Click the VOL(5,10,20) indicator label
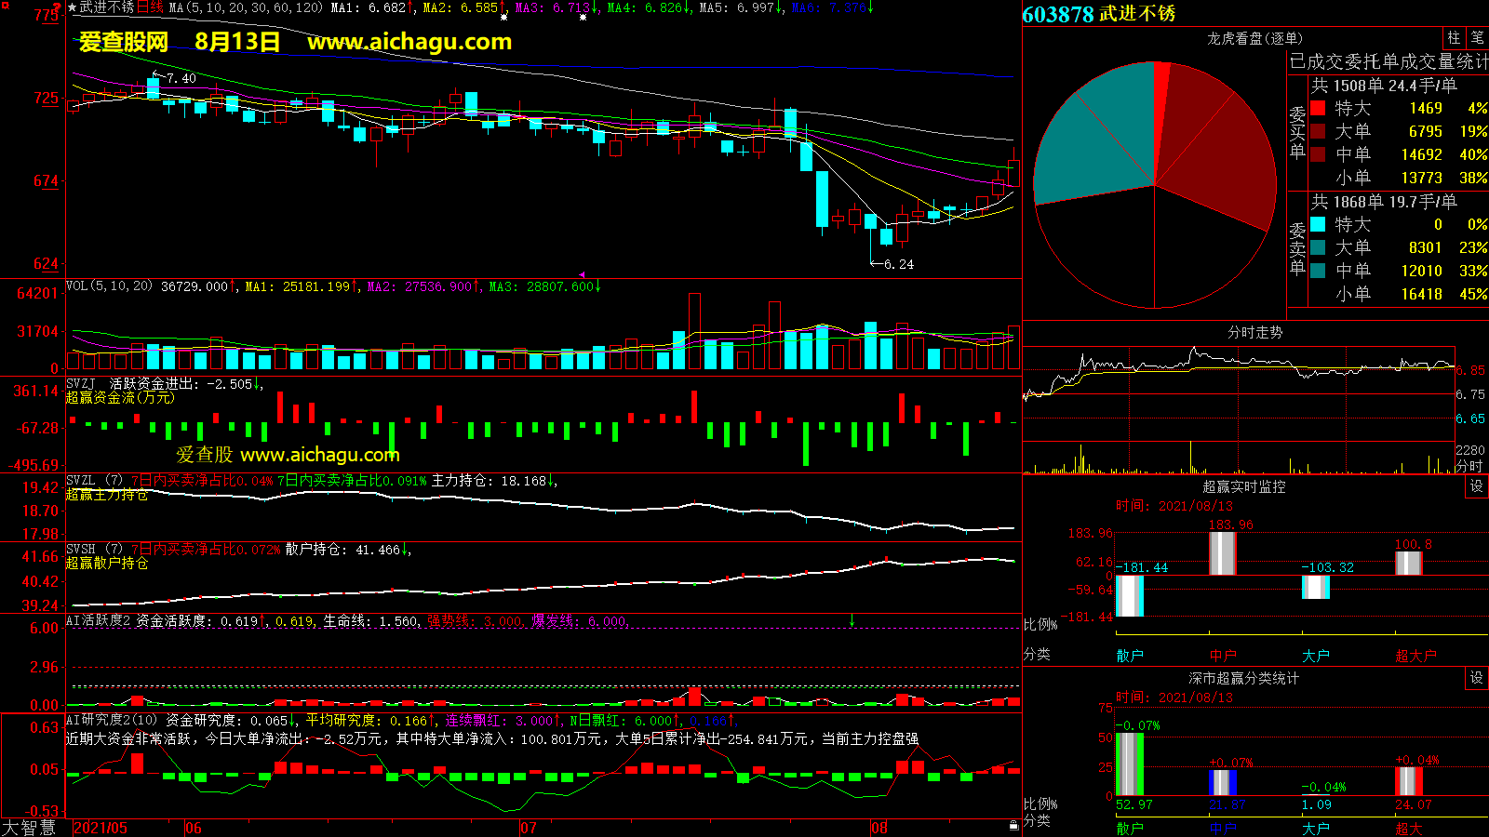The width and height of the screenshot is (1489, 837). (x=109, y=286)
